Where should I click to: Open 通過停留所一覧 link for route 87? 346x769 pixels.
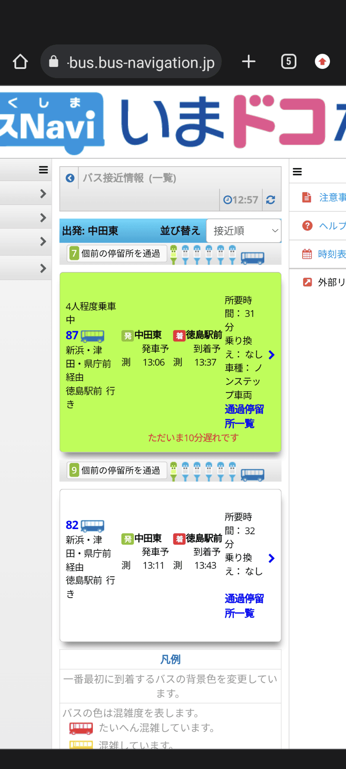tap(243, 416)
